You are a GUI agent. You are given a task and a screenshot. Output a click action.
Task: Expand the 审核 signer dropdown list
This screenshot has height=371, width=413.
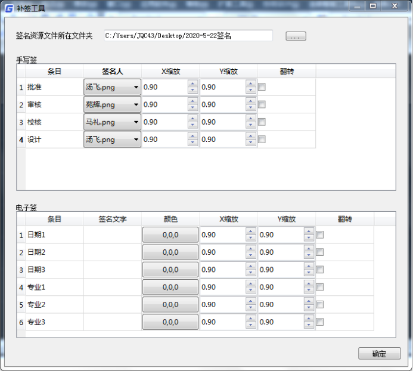[112, 104]
